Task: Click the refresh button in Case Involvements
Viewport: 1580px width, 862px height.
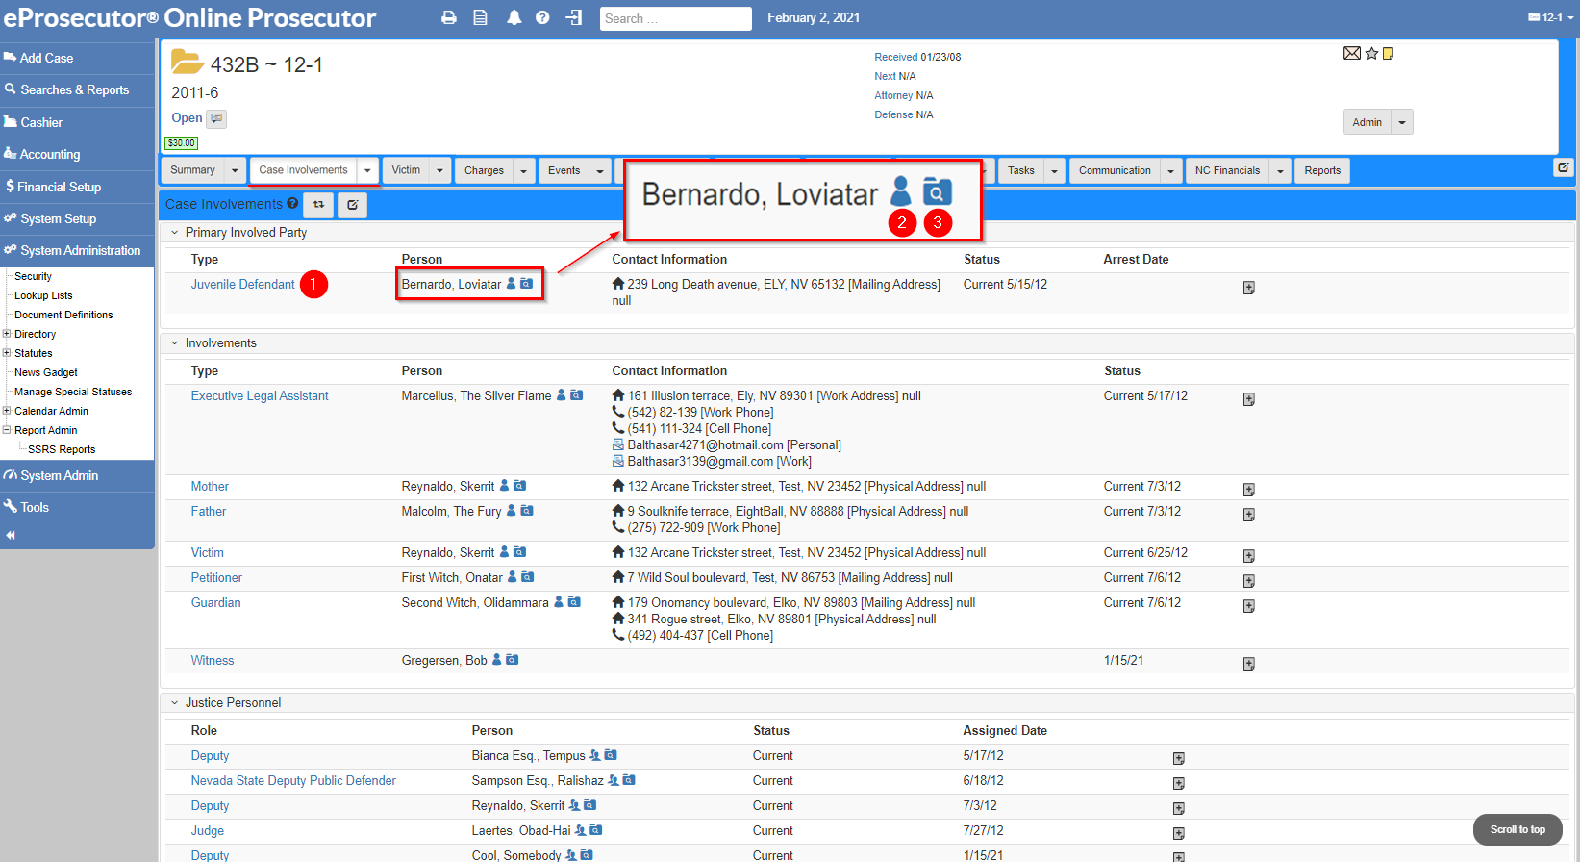Action: [318, 204]
